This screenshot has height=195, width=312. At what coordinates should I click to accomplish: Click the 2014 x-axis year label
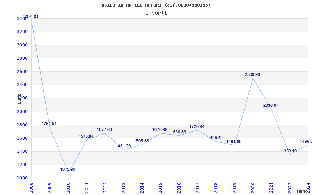pos(142,188)
